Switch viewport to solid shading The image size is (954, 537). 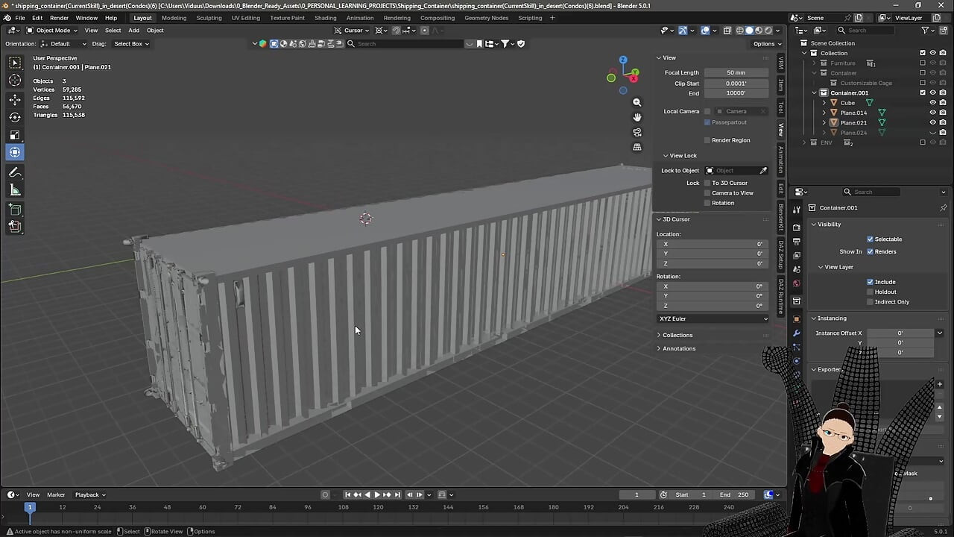click(x=749, y=31)
